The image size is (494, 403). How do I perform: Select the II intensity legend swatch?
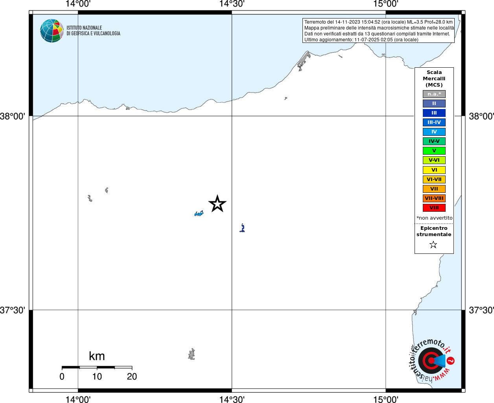tap(434, 104)
